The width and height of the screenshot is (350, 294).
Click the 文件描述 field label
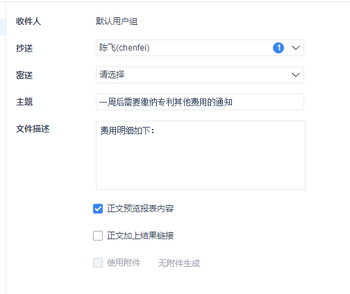pos(33,129)
